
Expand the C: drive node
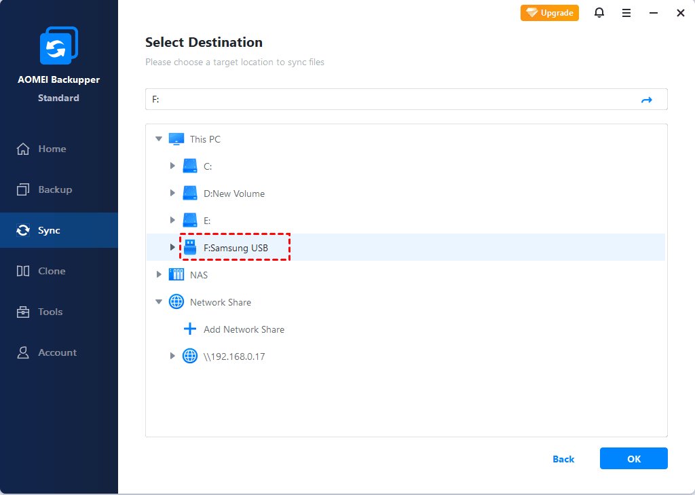coord(172,166)
